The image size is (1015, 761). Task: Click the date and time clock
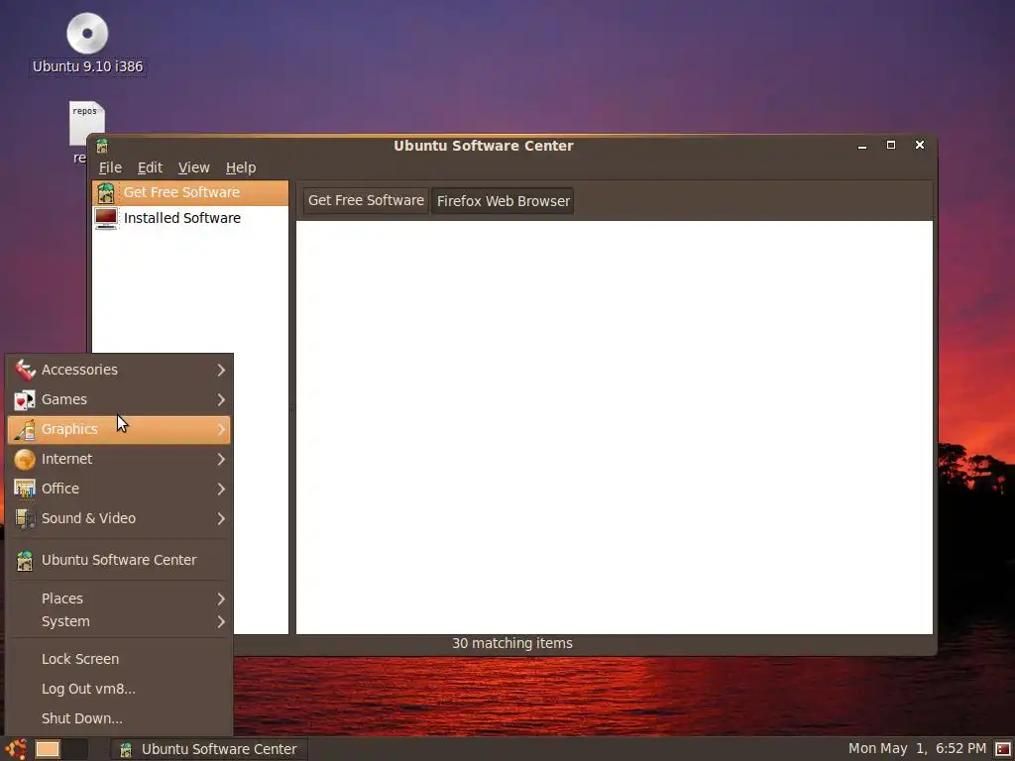coord(917,749)
